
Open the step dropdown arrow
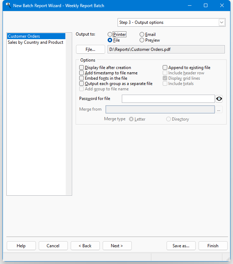pyautogui.click(x=222, y=22)
